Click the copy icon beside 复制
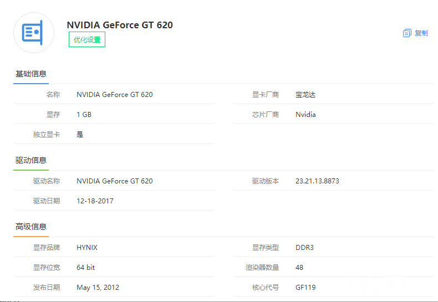 click(x=407, y=33)
